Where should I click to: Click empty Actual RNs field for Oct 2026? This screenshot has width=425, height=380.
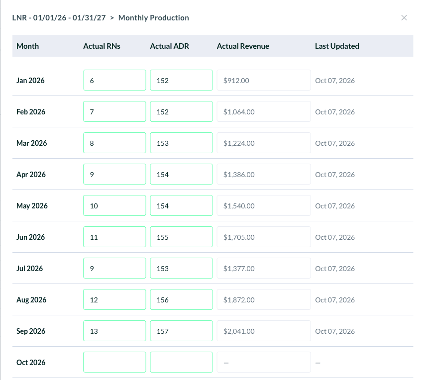coord(114,362)
